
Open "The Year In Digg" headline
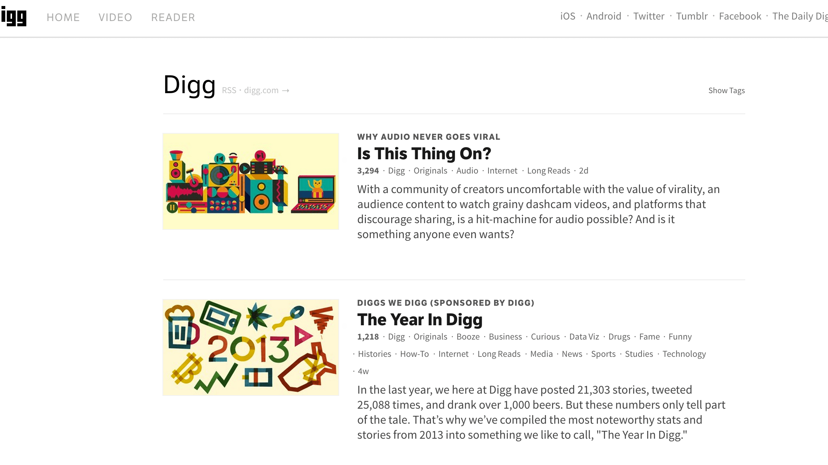pyautogui.click(x=420, y=320)
